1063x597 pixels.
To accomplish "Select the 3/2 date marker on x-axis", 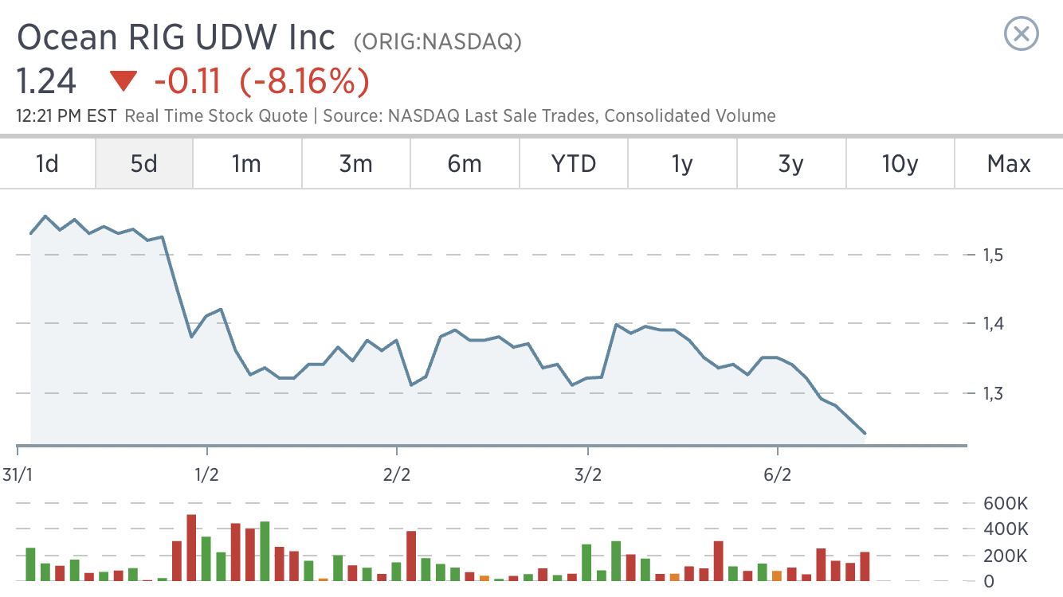I will (588, 475).
